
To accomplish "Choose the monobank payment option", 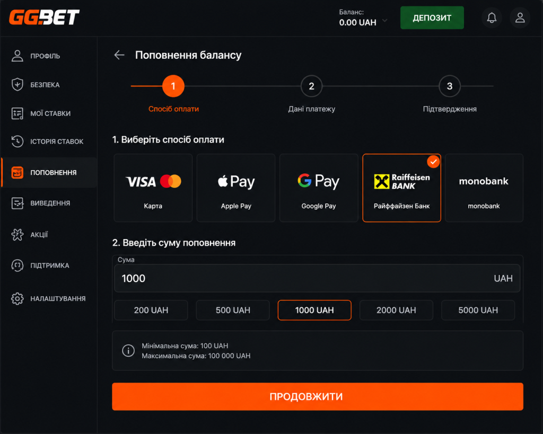I will point(484,188).
